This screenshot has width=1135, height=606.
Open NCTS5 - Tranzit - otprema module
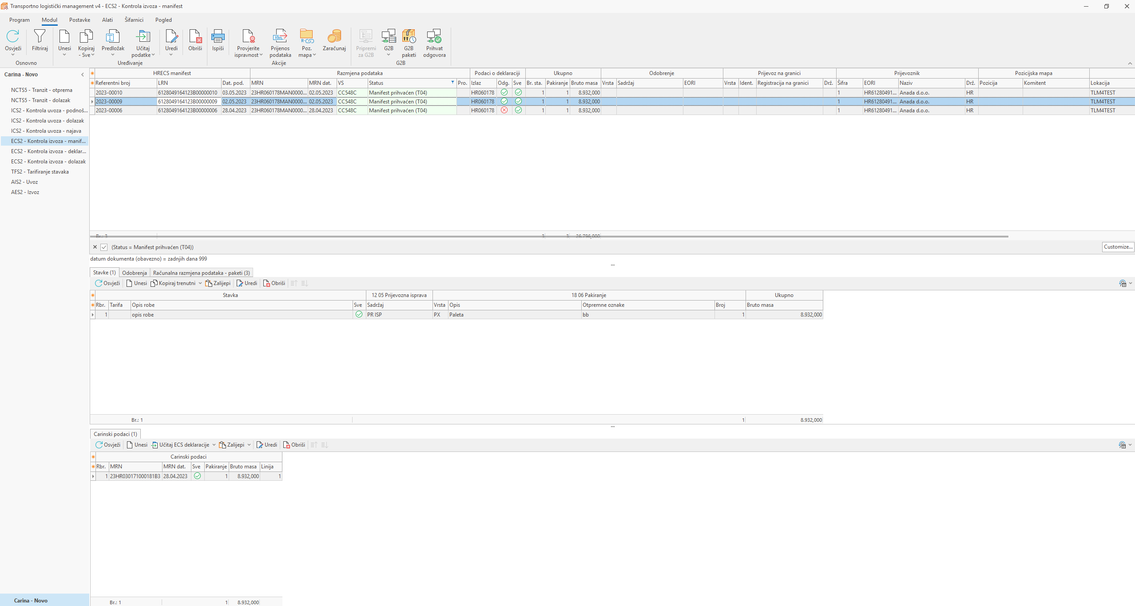point(42,90)
